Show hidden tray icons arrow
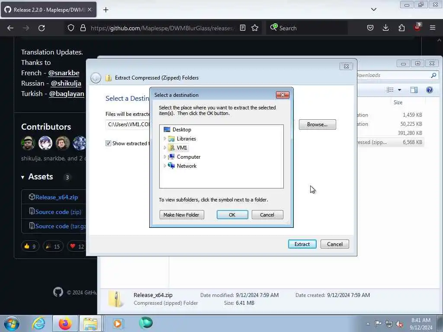The image size is (443, 332). tap(368, 324)
